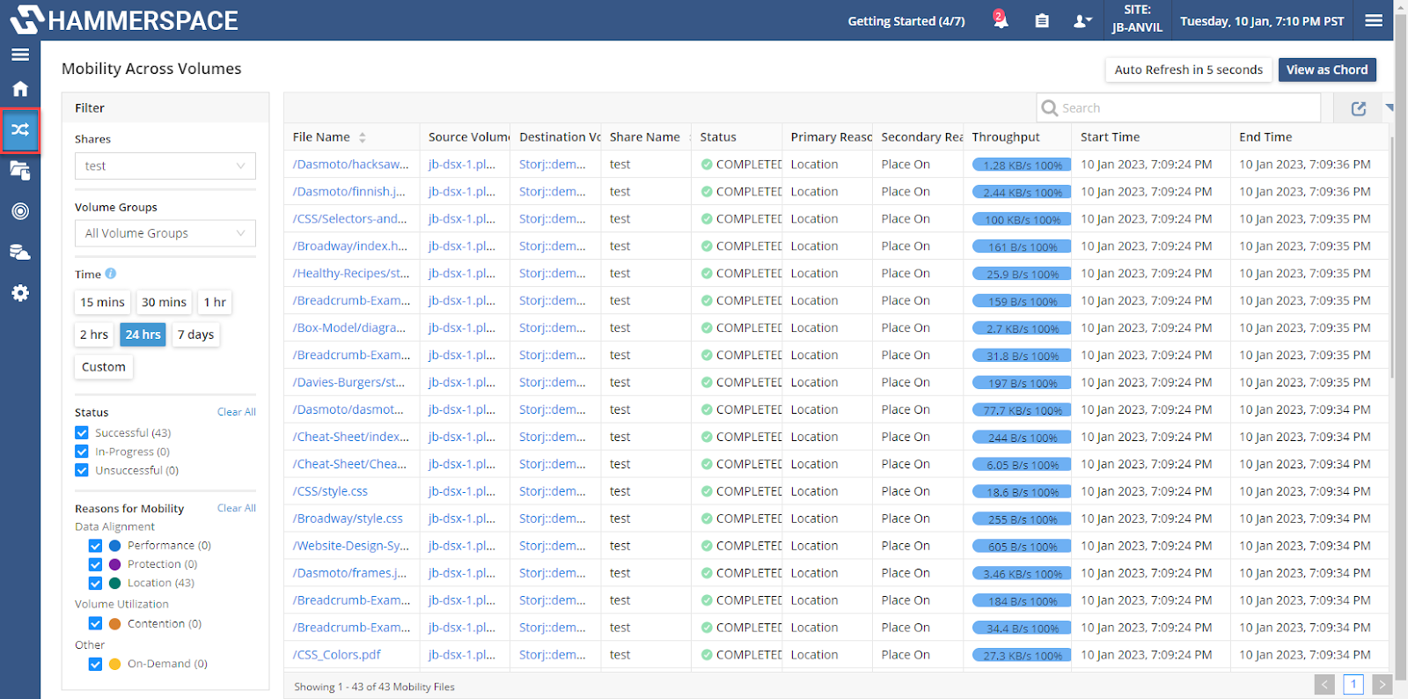
Task: Select the 15 mins time range
Action: coord(102,302)
